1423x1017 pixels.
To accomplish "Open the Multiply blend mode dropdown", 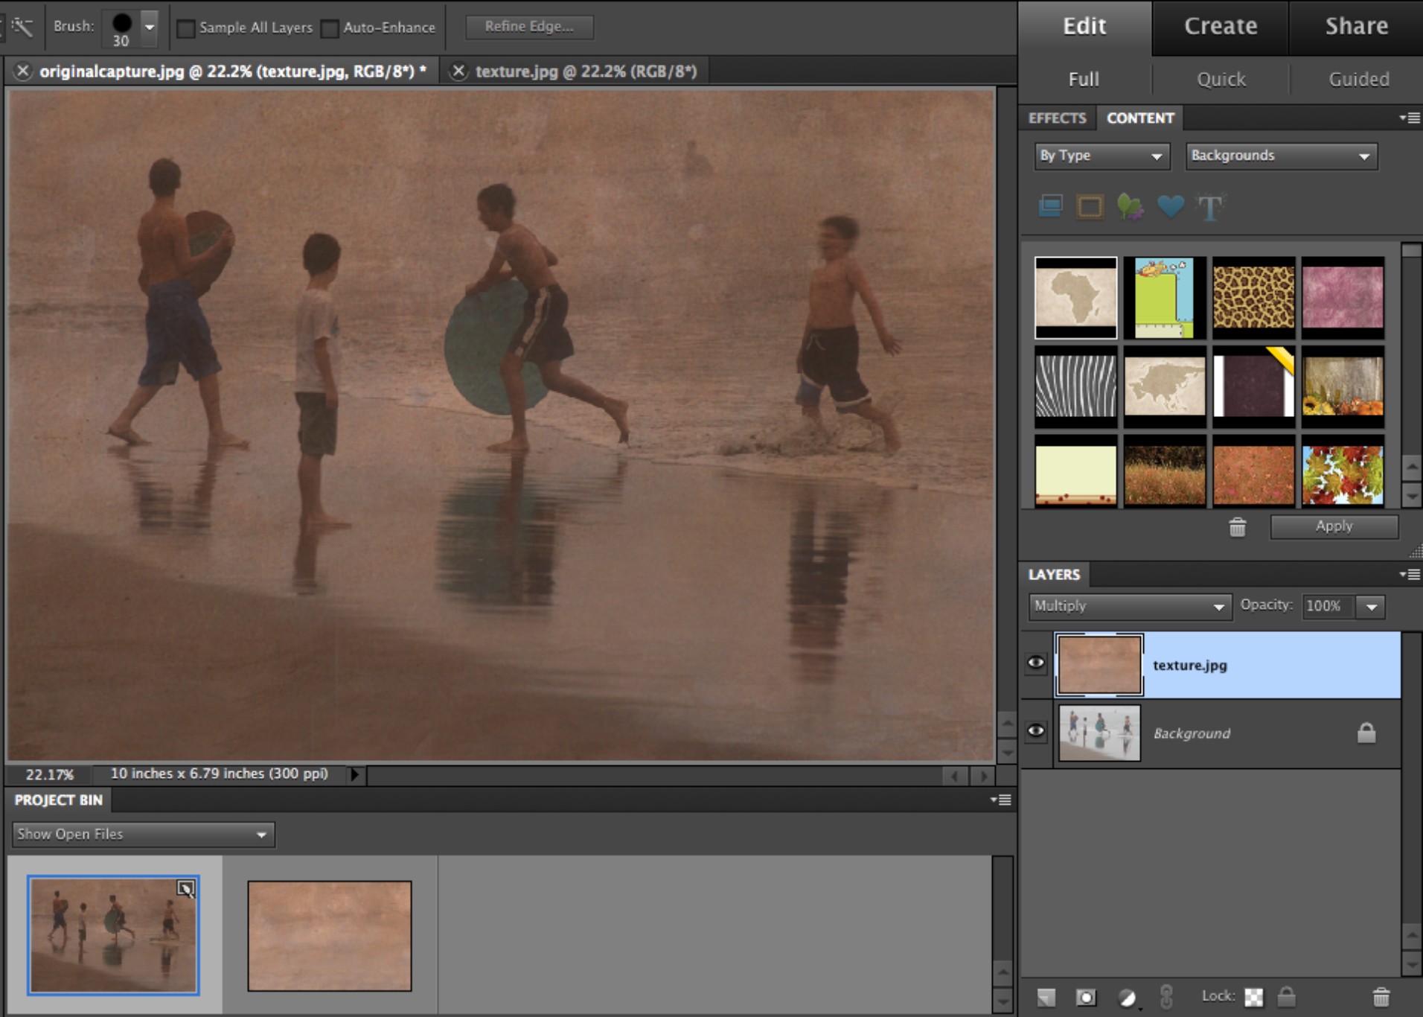I will pyautogui.click(x=1131, y=606).
